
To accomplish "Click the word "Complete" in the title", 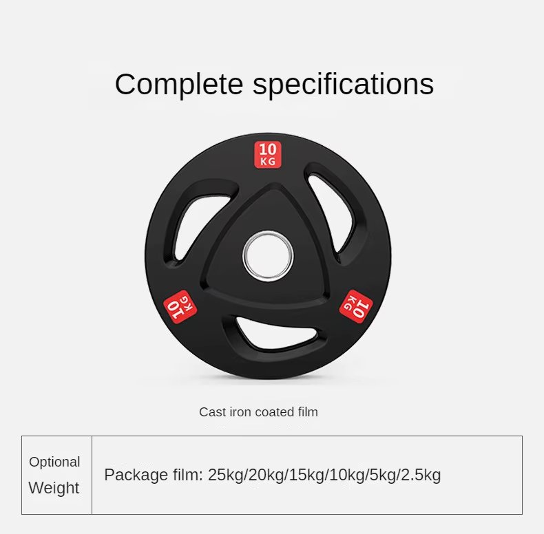I will point(178,85).
